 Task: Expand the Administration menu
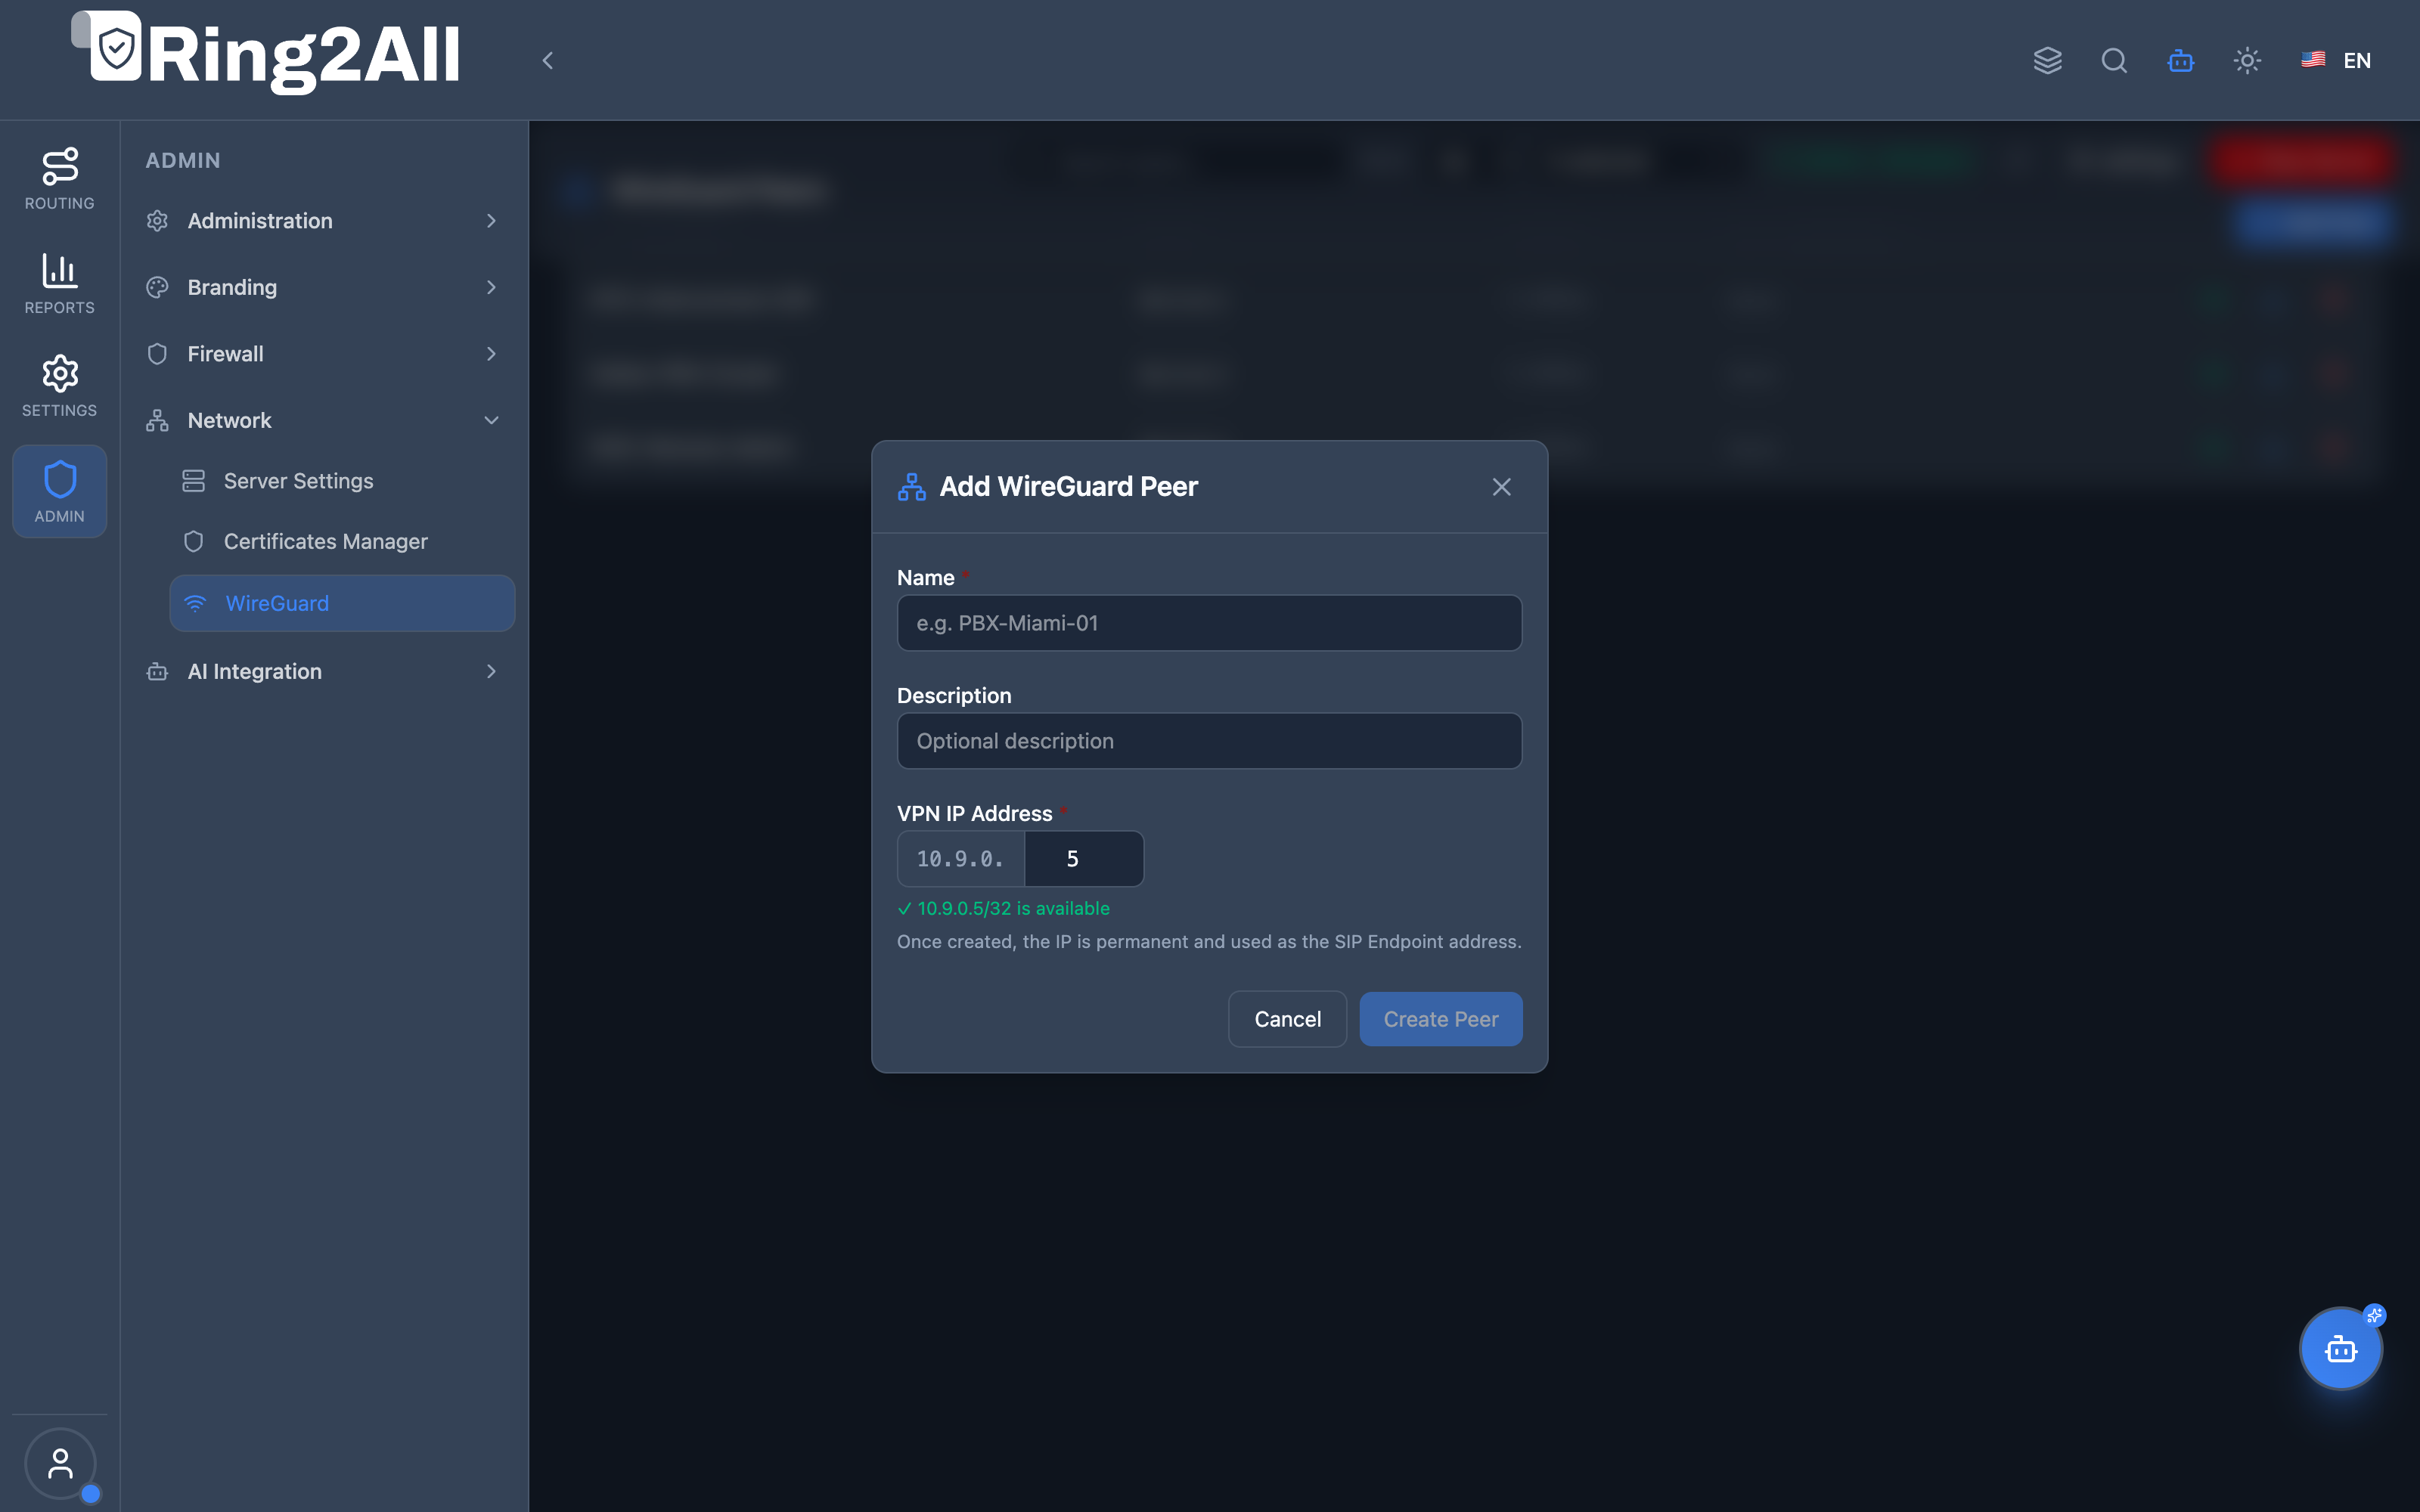(x=322, y=220)
